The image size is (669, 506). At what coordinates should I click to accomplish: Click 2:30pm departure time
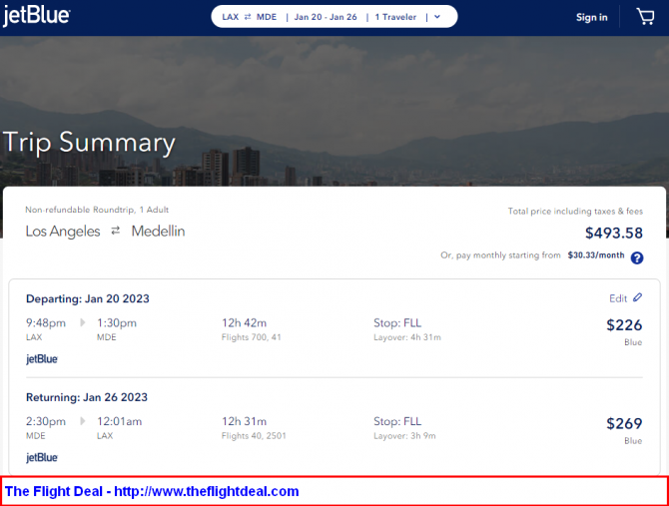(x=46, y=421)
